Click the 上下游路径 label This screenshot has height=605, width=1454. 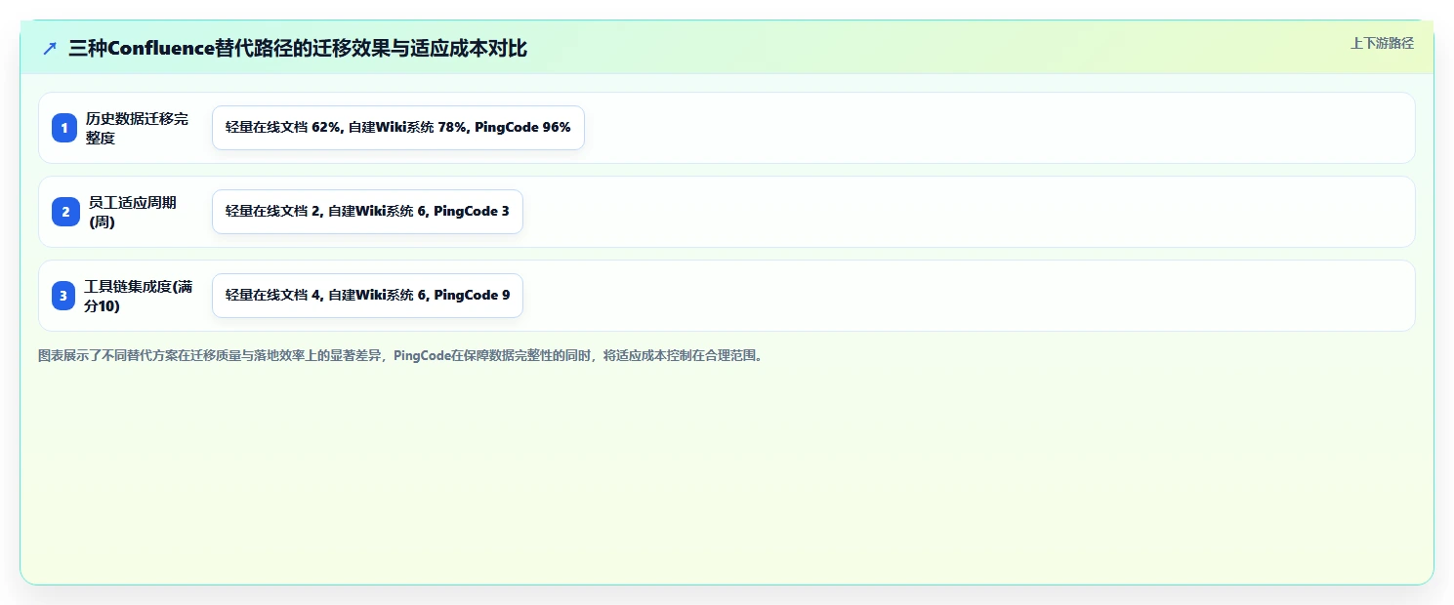click(x=1382, y=43)
